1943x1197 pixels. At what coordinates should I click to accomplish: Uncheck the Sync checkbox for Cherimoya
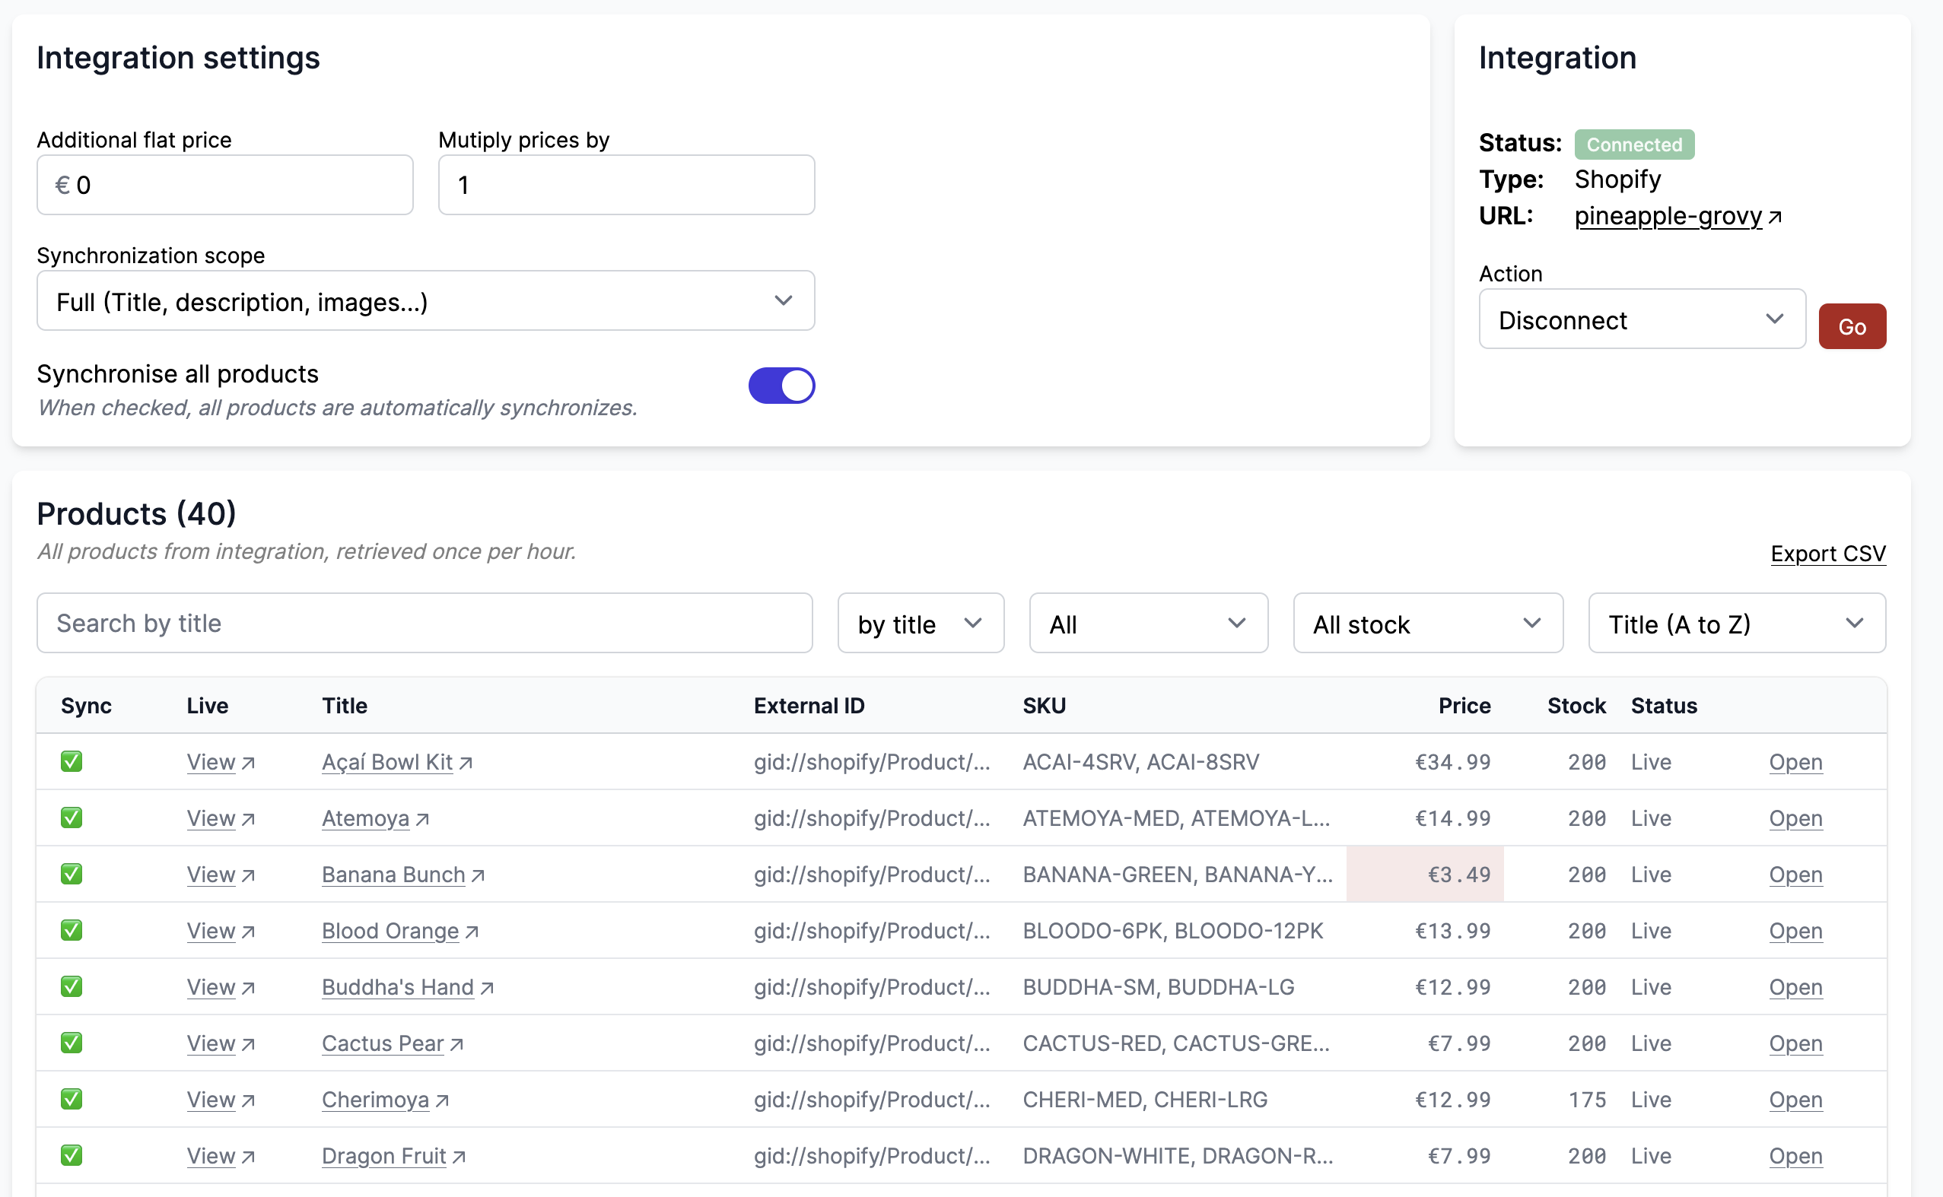(71, 1099)
